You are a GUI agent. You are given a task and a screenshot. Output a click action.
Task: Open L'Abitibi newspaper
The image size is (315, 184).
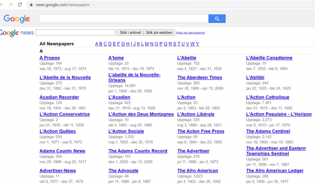[255, 77]
